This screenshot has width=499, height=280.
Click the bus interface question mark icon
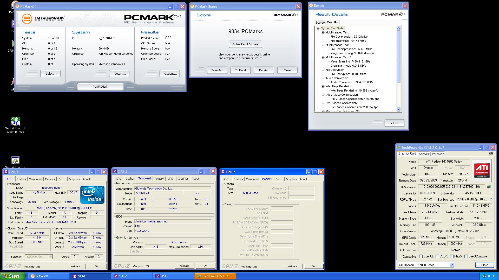pos(491,199)
